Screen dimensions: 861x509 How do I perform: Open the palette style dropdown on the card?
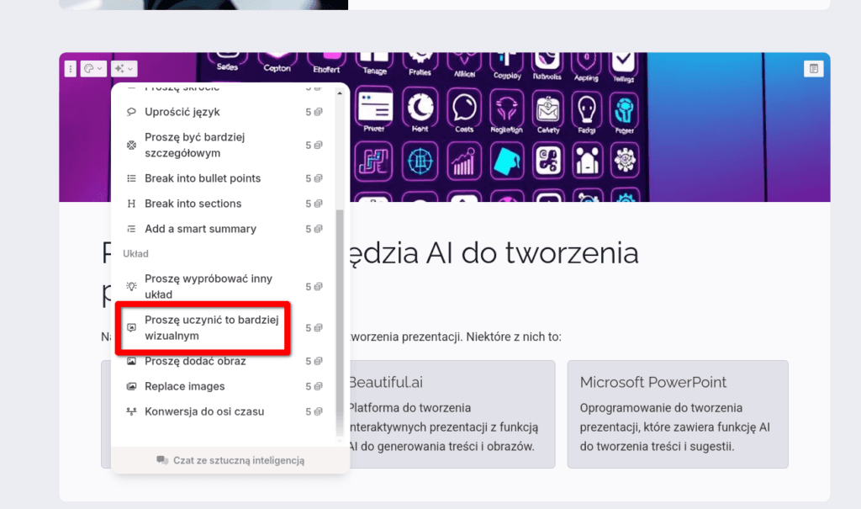(92, 69)
